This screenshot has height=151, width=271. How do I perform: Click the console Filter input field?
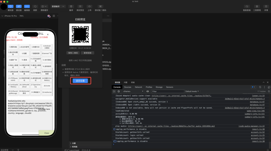pyautogui.click(x=167, y=91)
